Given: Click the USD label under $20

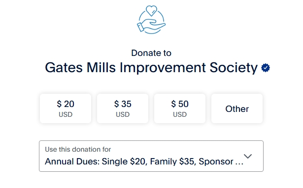Looking at the screenshot, I should 66,114.
